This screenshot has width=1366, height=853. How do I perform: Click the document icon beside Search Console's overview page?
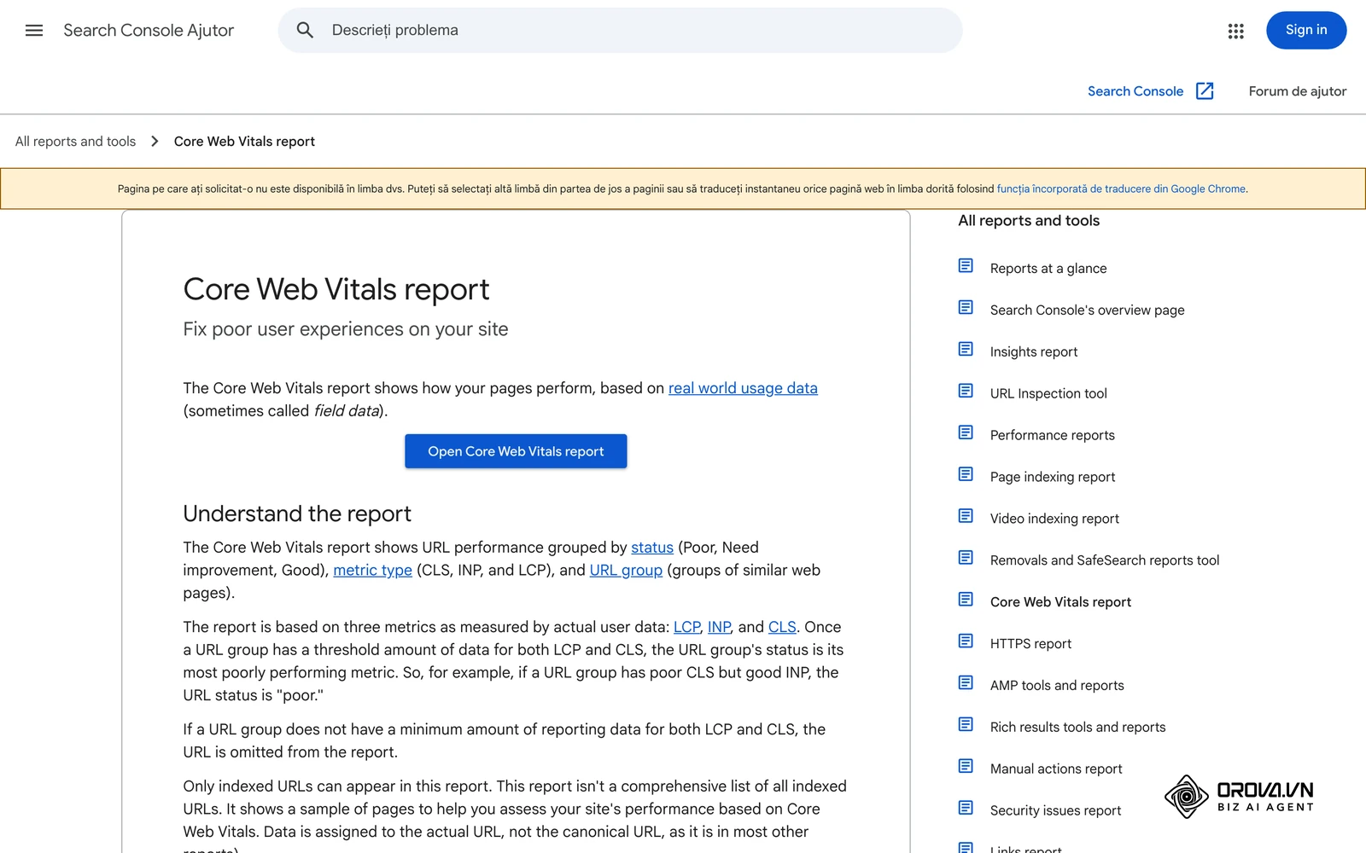966,307
